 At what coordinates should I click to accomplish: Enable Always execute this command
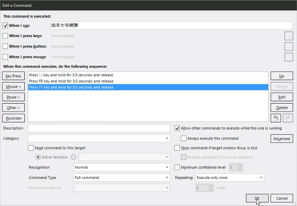184,138
